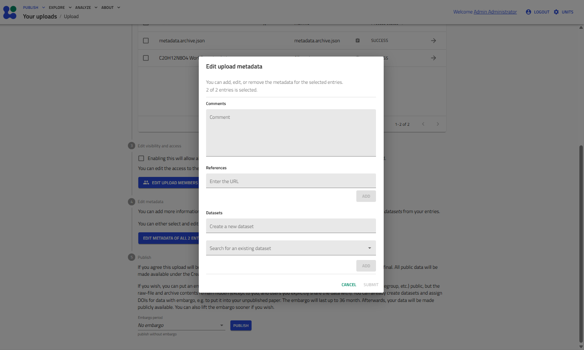Image resolution: width=584 pixels, height=350 pixels.
Task: Check the metadata.archive.json row checkbox
Action: pyautogui.click(x=146, y=40)
